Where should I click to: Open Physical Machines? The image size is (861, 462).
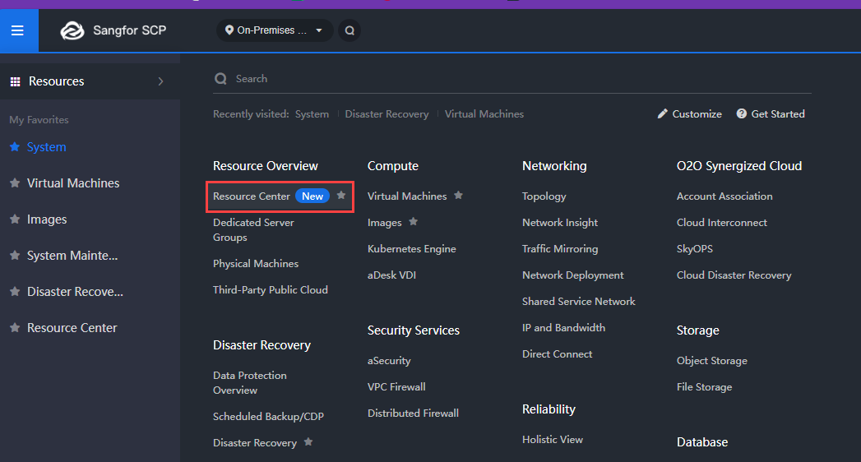pyautogui.click(x=256, y=264)
